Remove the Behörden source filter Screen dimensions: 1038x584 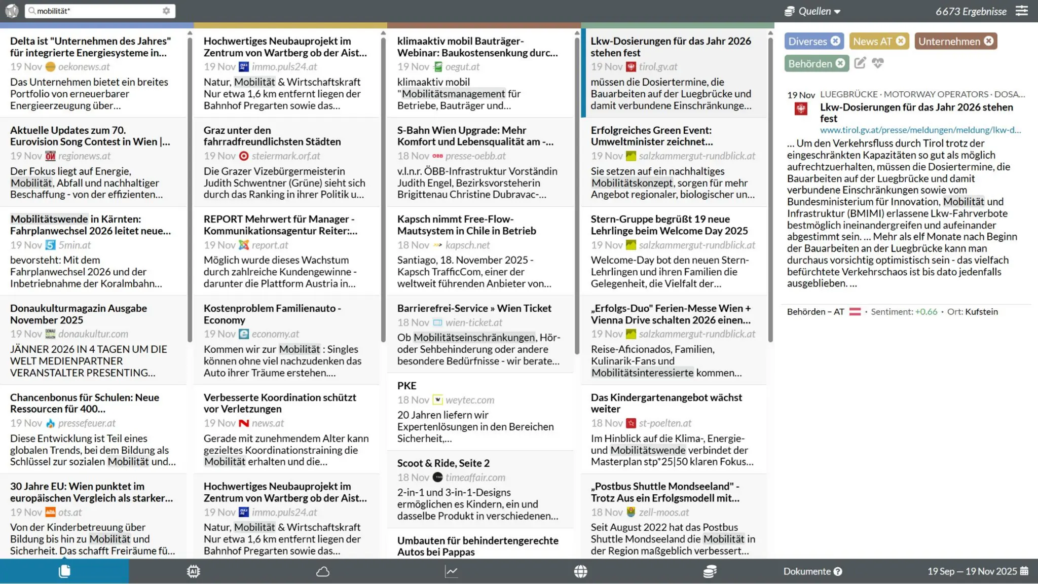point(840,63)
